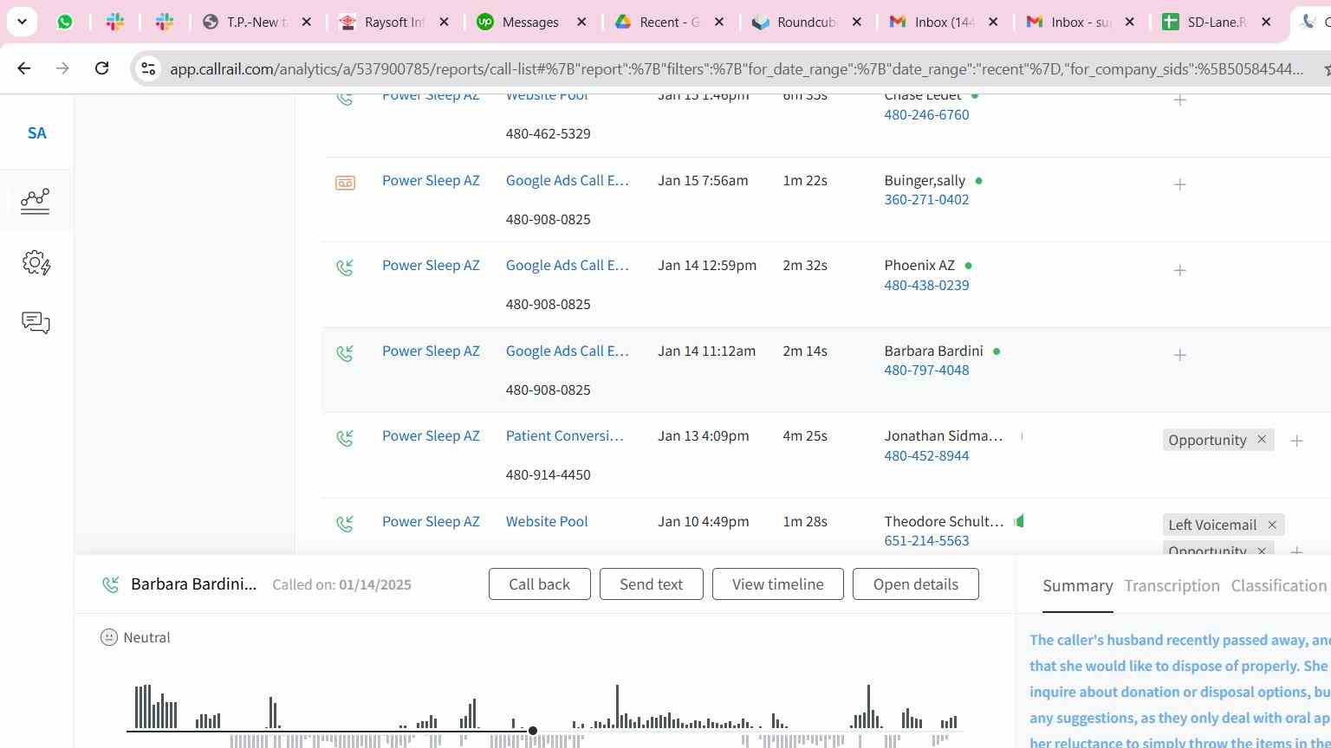The image size is (1331, 748).
Task: Click the browser back arrow
Action: click(23, 68)
